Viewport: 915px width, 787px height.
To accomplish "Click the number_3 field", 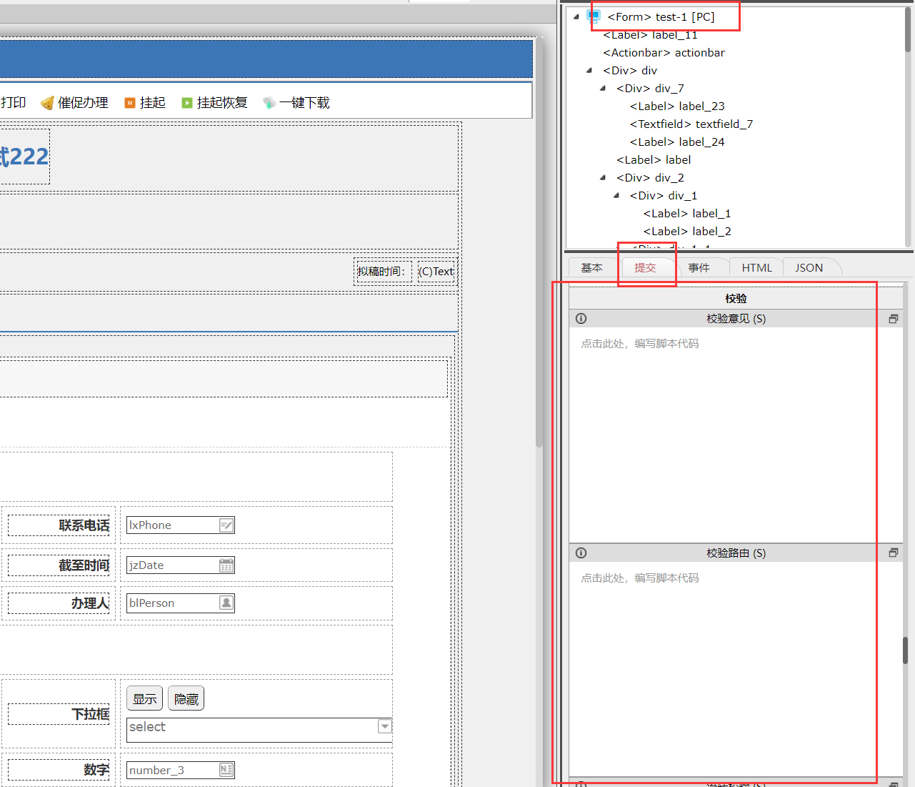I will (x=181, y=770).
